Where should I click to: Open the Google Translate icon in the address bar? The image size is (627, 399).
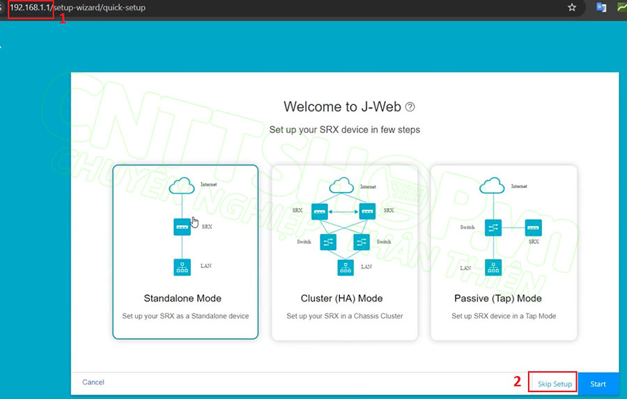pyautogui.click(x=601, y=8)
